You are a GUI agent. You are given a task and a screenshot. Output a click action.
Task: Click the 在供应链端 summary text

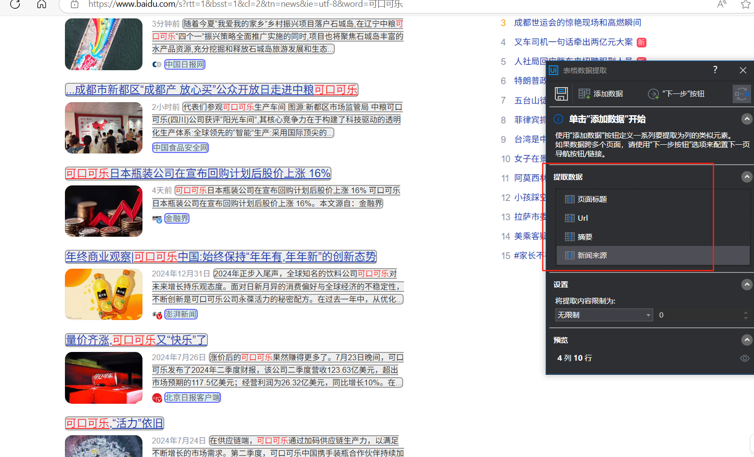278,447
